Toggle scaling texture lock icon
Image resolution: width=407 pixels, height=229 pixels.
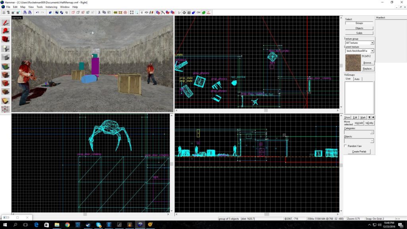click(x=147, y=12)
